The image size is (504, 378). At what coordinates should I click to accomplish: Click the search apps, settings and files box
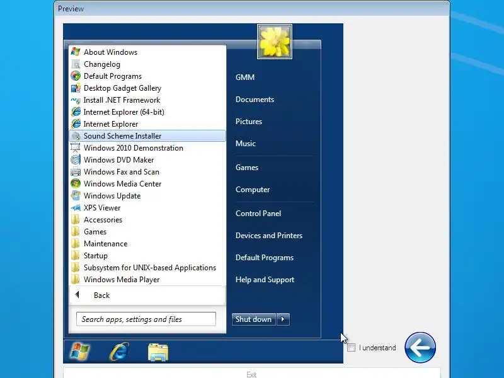pyautogui.click(x=146, y=319)
